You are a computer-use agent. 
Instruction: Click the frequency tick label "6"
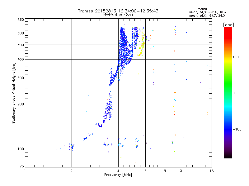click(x=145, y=171)
